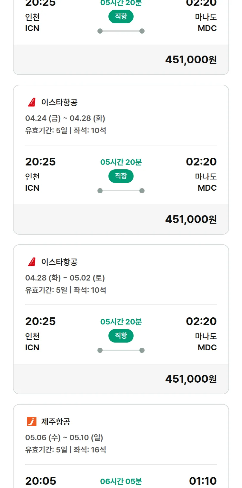Click the 유효기간: 5일 | 좌석: 16석 info line
This screenshot has width=242, height=488.
66,450
